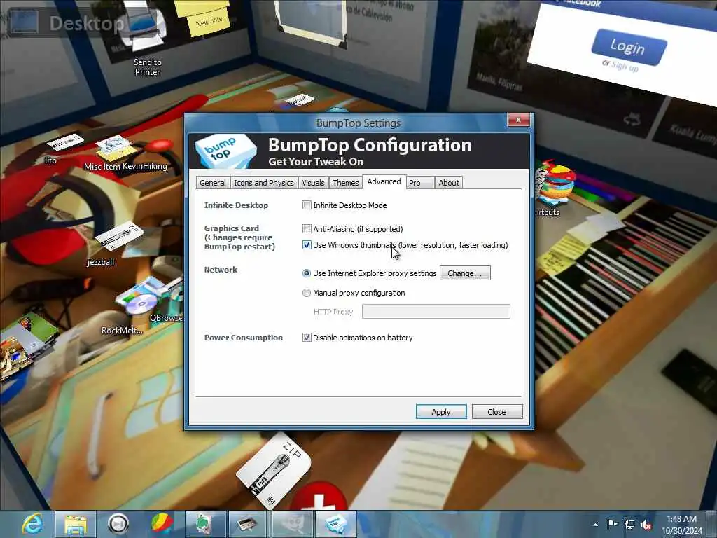Switch to the General tab

point(213,183)
